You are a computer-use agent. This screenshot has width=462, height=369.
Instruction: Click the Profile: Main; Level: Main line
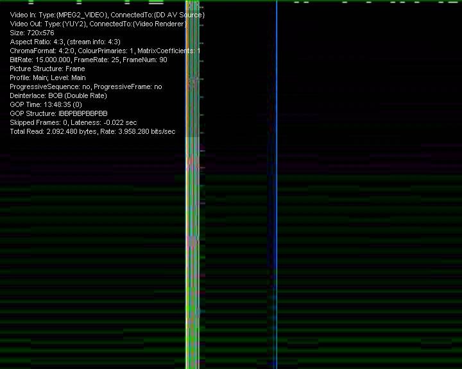[x=47, y=78]
